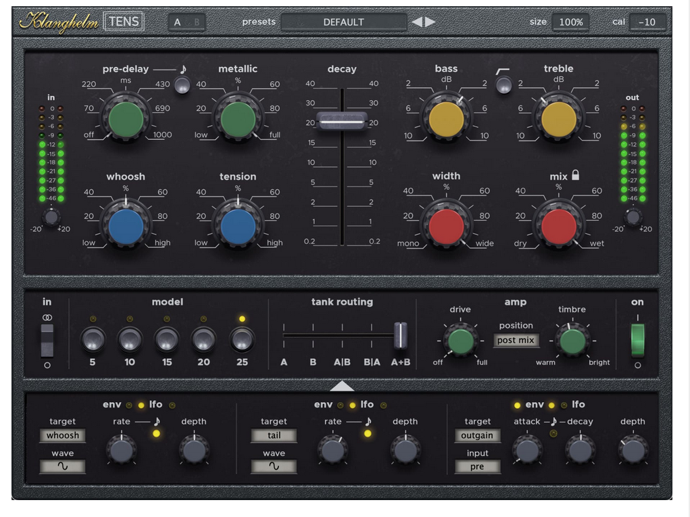Screen dimensions: 690x517
Task: Select spring model 5 button
Action: click(x=93, y=340)
